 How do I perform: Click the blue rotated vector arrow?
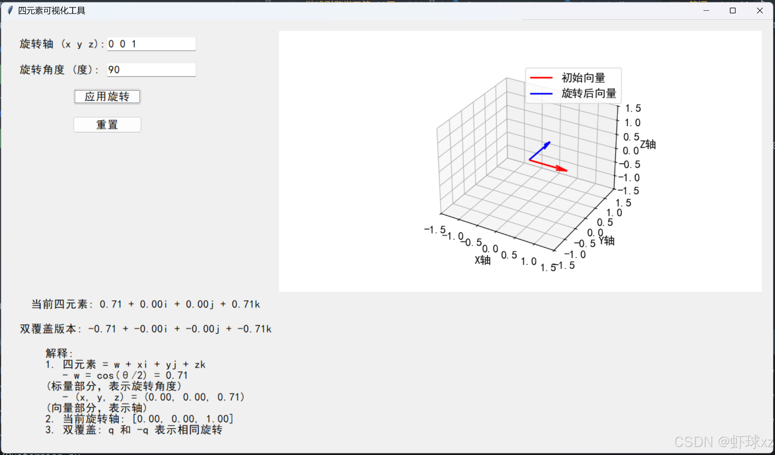[x=539, y=151]
